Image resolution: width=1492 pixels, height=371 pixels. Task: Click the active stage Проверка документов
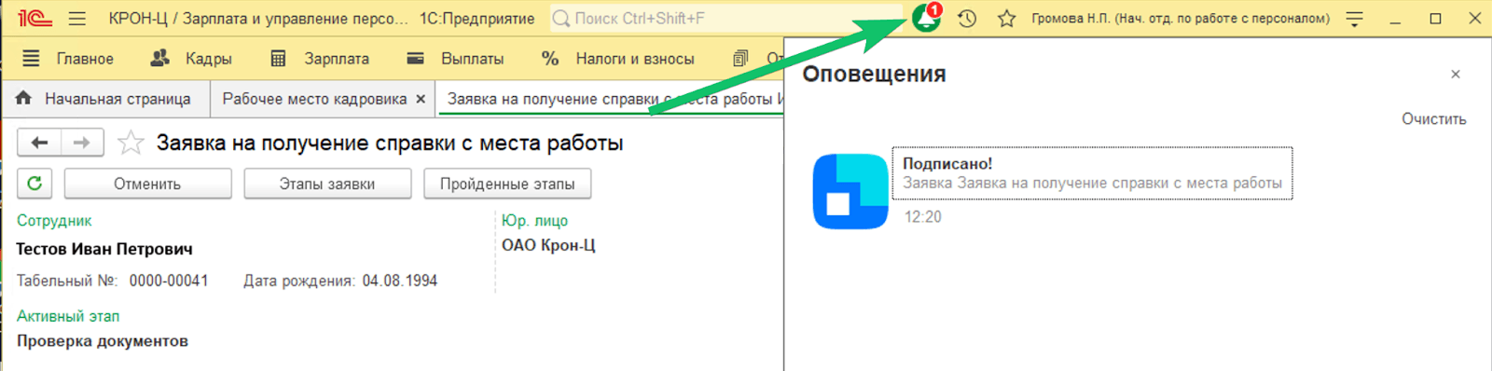(x=103, y=341)
